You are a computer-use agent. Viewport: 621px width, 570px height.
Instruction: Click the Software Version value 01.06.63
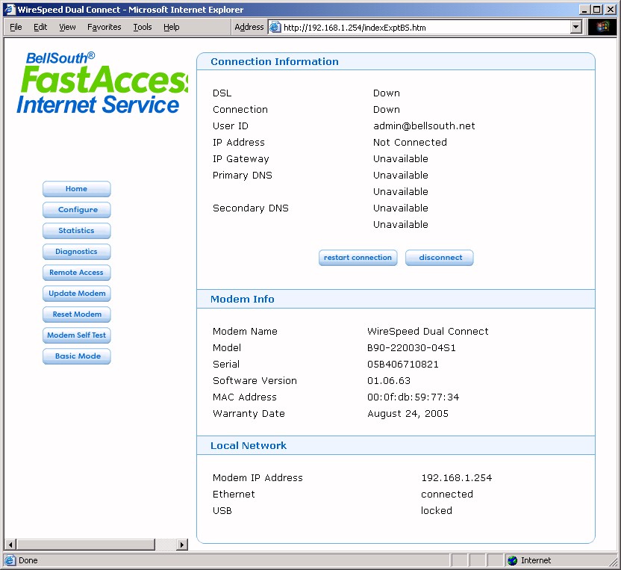[x=389, y=381]
